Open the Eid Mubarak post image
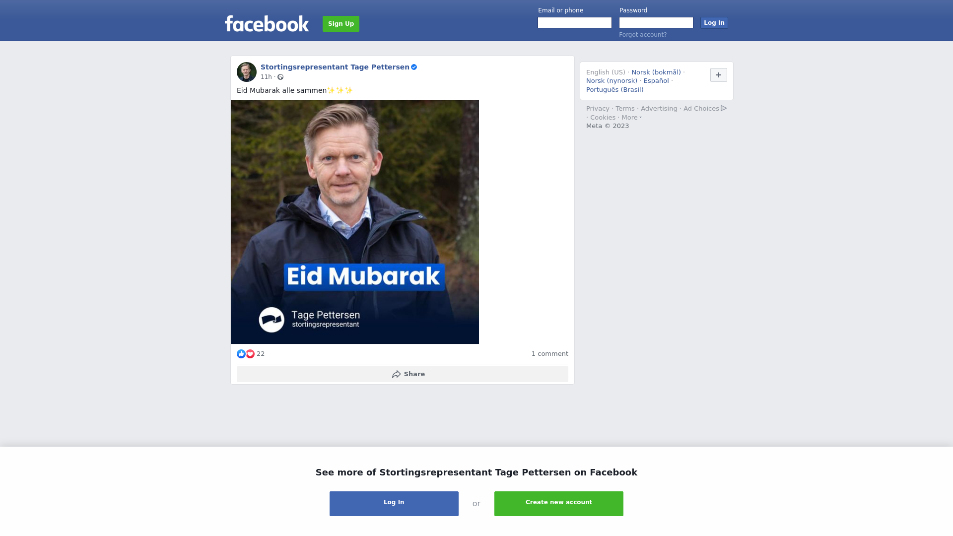953x536 pixels. pyautogui.click(x=355, y=222)
